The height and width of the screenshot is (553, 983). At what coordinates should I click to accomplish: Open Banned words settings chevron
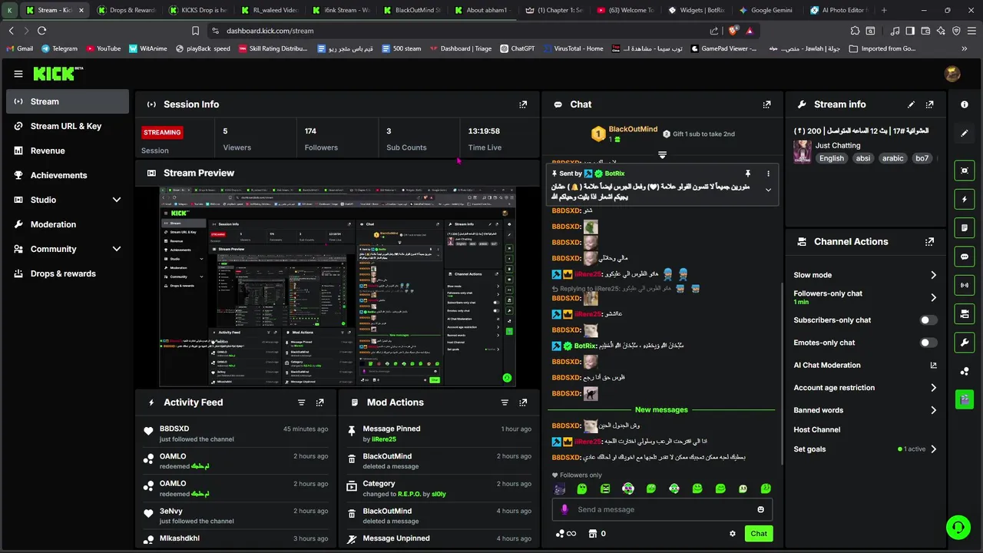tap(933, 410)
